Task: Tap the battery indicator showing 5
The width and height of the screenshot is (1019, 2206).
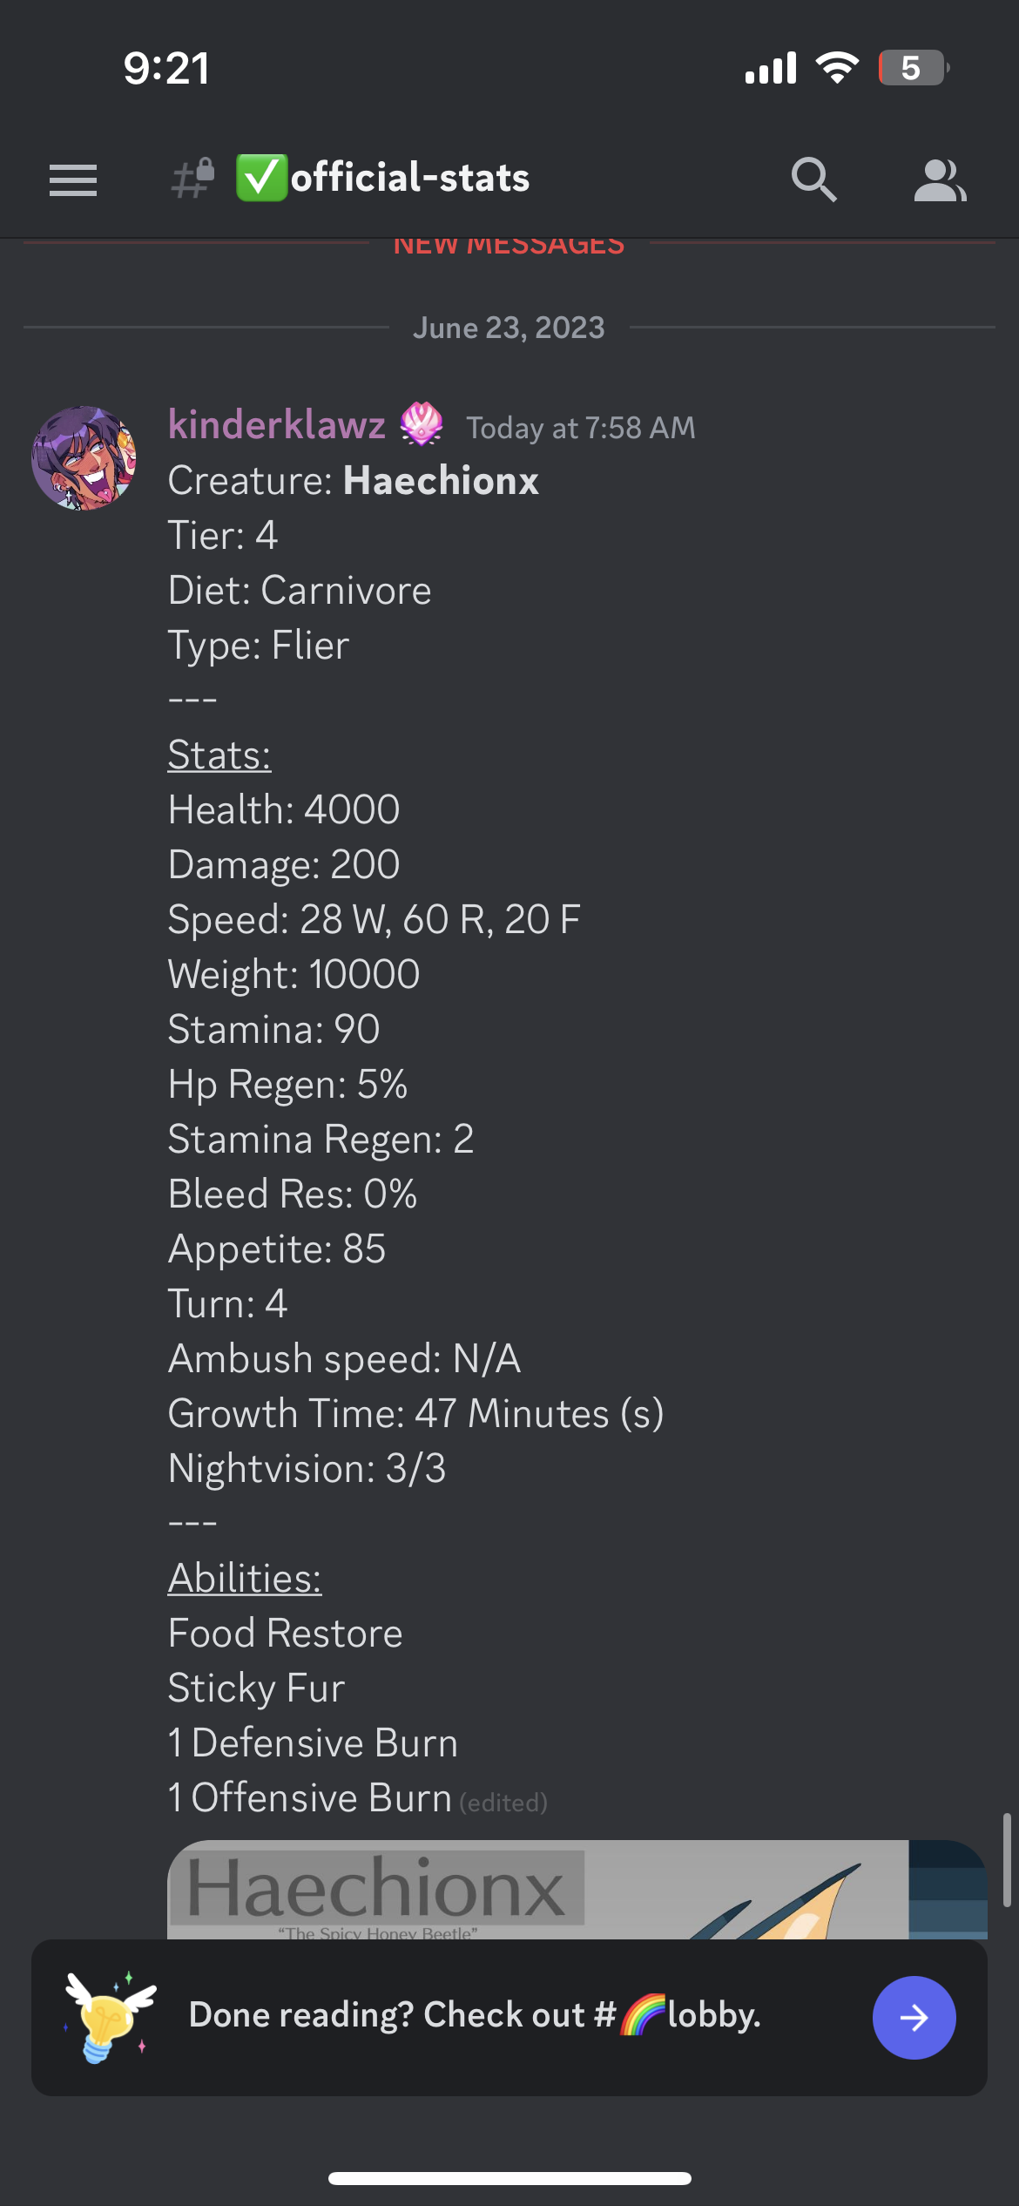Action: coord(912,66)
